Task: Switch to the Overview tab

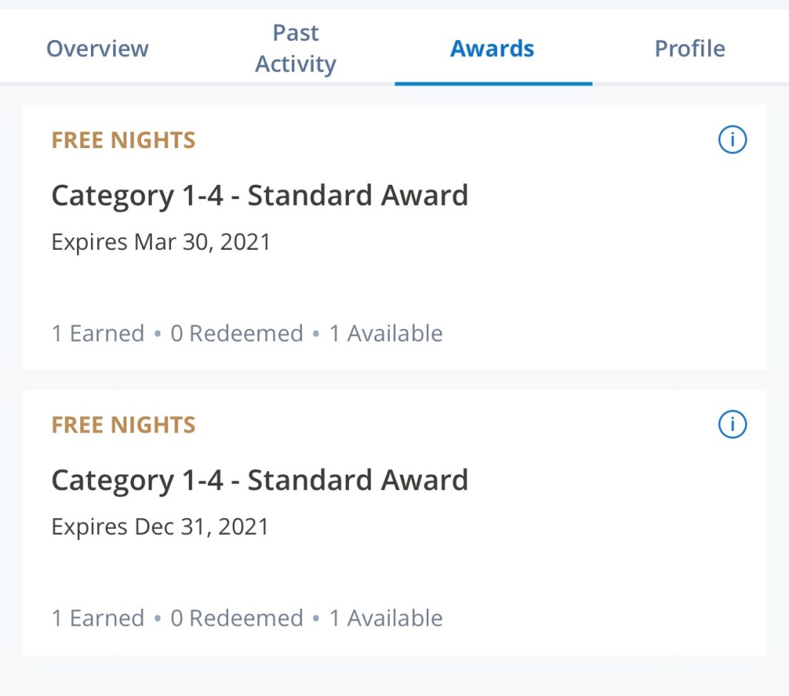Action: (x=98, y=49)
